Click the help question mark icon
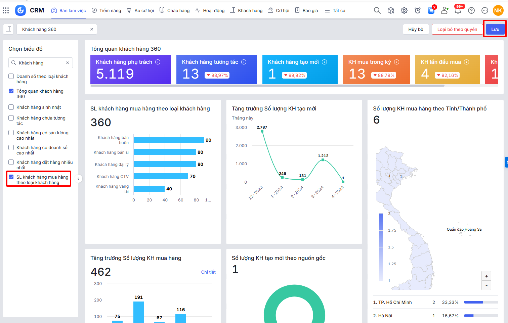 (x=471, y=10)
